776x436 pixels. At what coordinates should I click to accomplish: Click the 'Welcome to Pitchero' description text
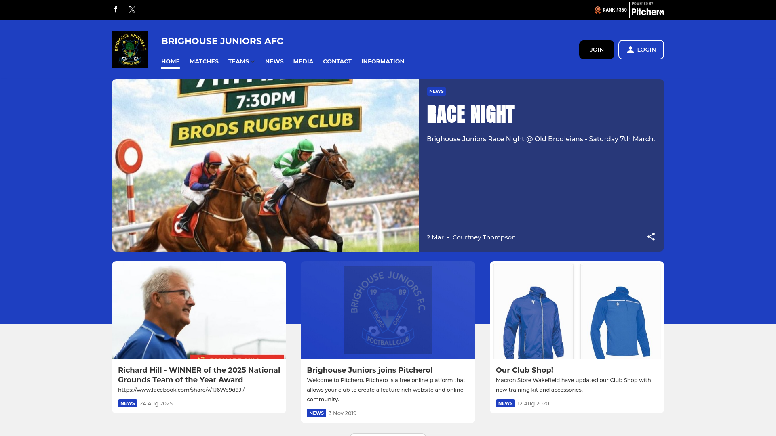386,390
